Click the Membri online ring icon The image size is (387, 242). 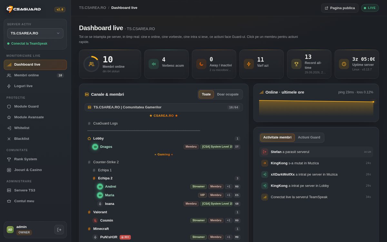tap(91, 64)
